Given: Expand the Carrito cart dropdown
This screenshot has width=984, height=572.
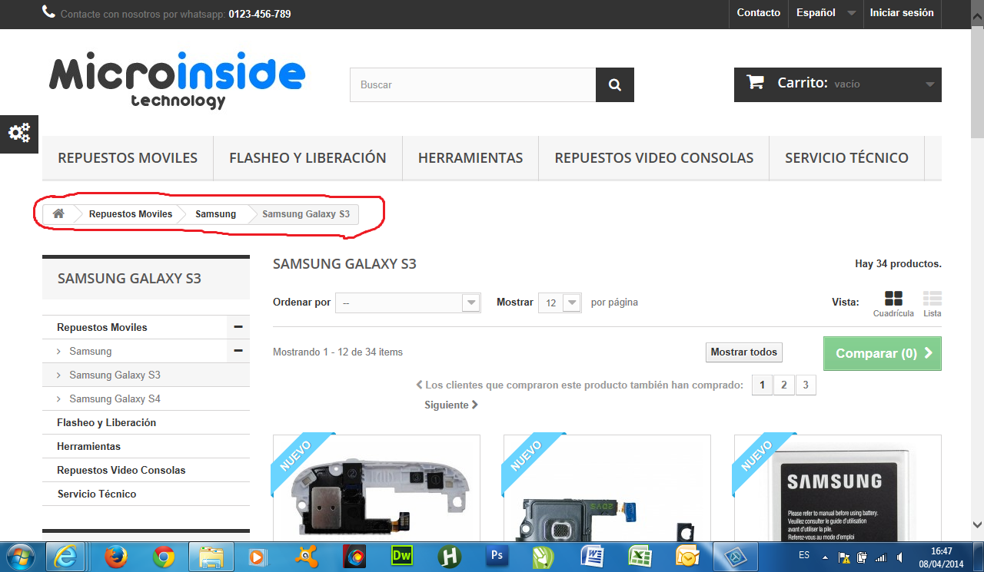Looking at the screenshot, I should 930,84.
